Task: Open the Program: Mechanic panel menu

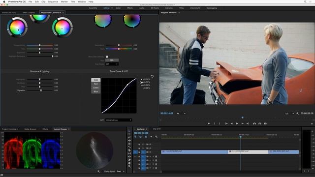Action: [x=179, y=12]
